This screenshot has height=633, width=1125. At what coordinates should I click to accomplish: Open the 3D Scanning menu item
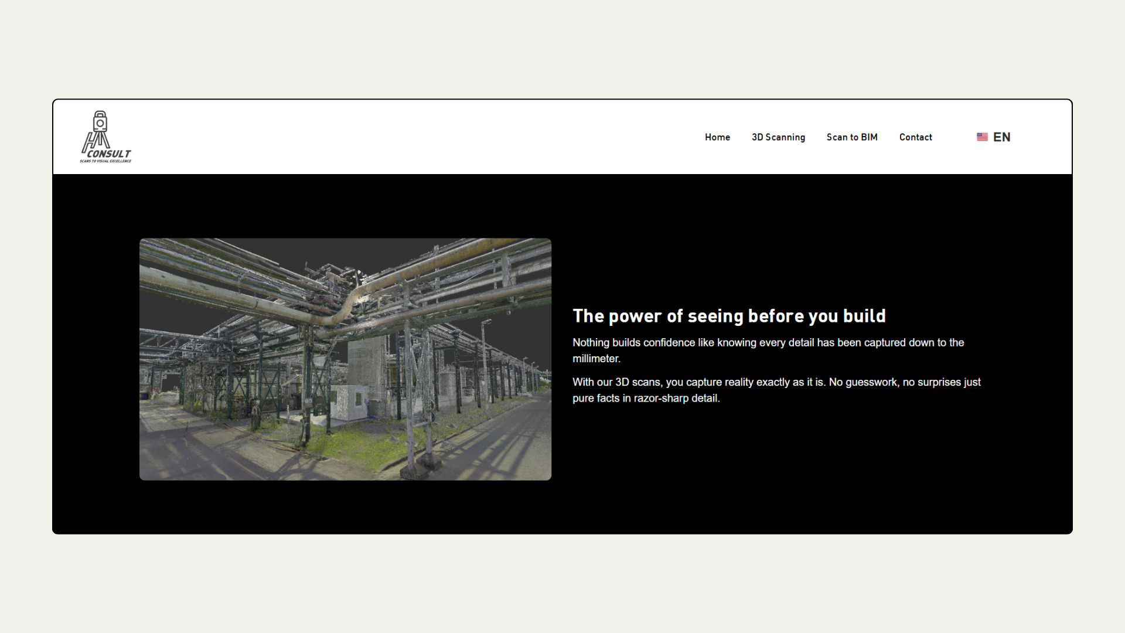(x=778, y=137)
